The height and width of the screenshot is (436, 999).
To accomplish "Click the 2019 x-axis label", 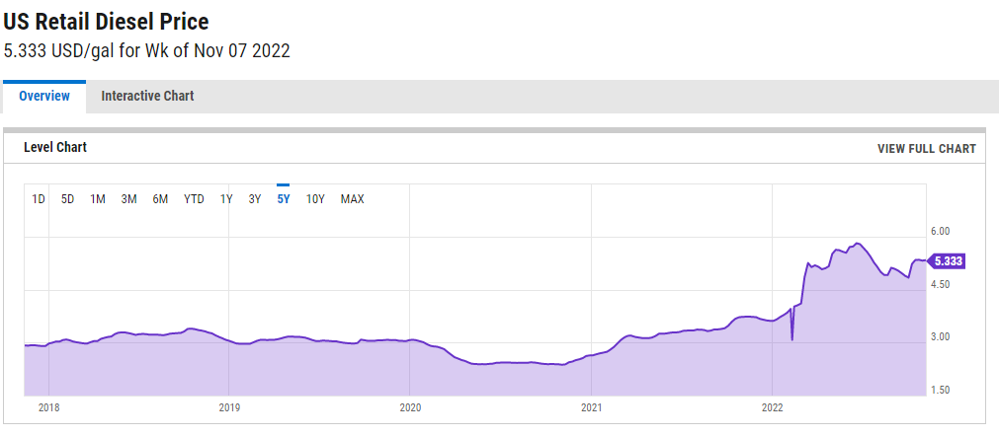I will click(229, 406).
